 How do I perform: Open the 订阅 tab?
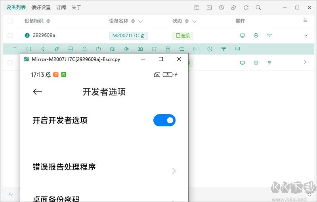pyautogui.click(x=61, y=8)
